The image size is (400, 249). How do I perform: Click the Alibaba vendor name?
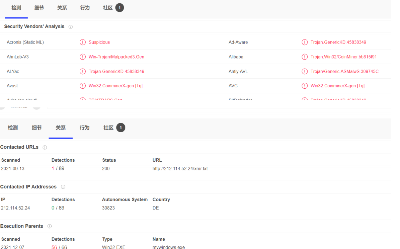point(236,57)
